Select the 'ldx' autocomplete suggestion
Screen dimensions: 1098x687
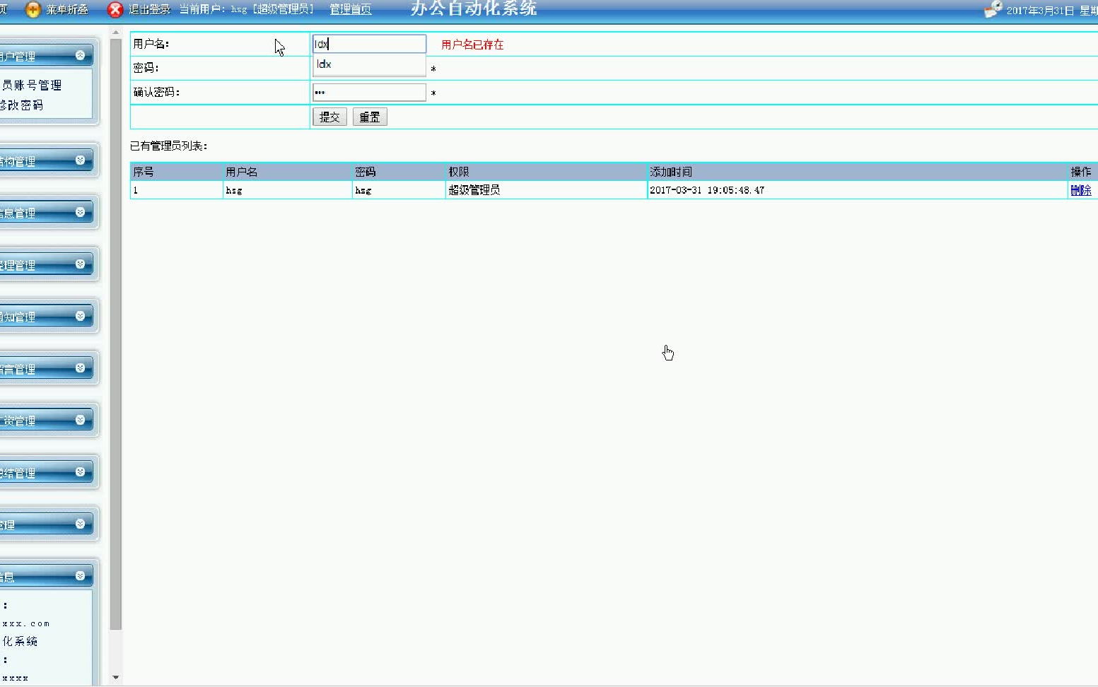tap(369, 64)
